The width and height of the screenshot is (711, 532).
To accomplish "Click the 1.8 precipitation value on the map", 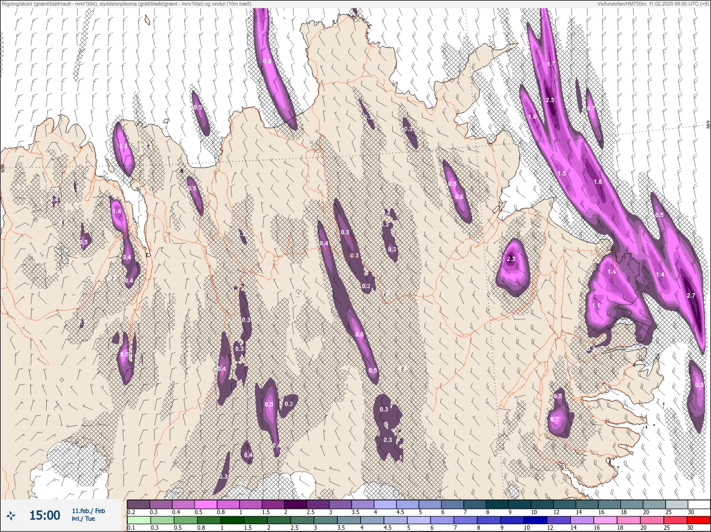I will click(598, 182).
